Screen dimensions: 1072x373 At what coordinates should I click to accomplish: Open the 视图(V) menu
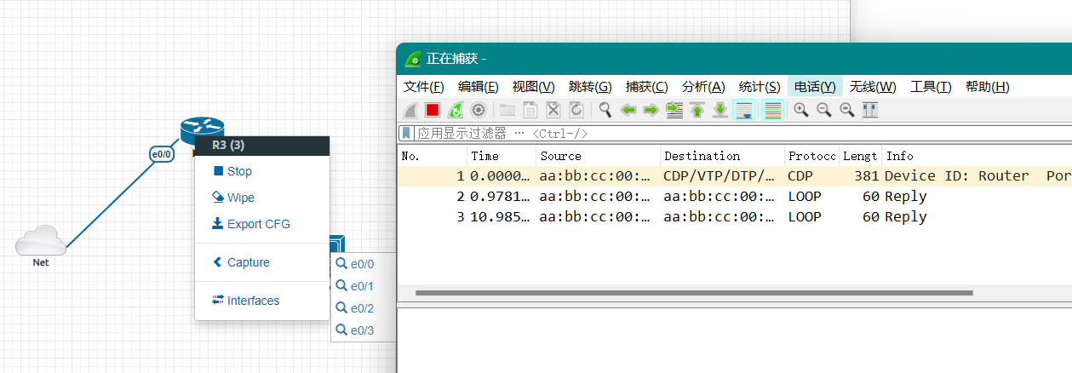point(533,87)
